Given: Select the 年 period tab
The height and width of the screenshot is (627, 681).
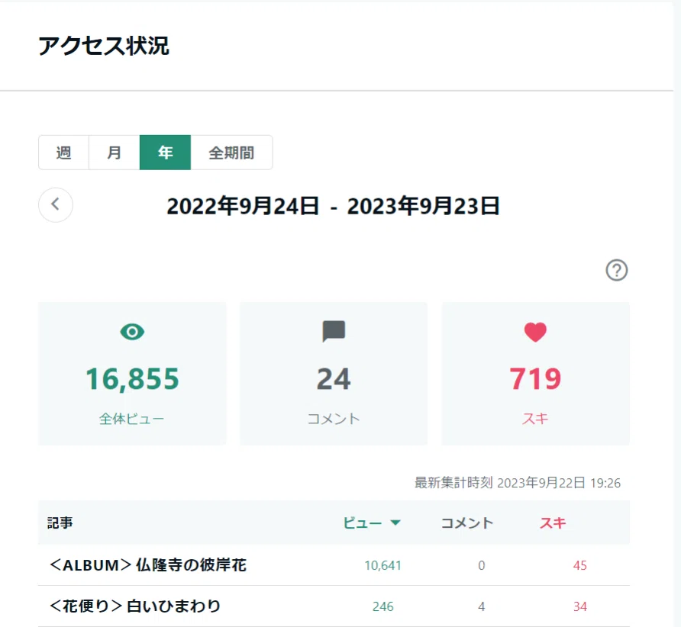Looking at the screenshot, I should click(x=165, y=153).
